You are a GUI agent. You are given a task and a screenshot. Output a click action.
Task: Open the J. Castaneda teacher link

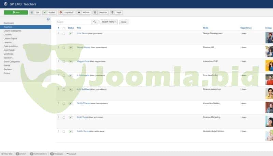tap(83, 75)
